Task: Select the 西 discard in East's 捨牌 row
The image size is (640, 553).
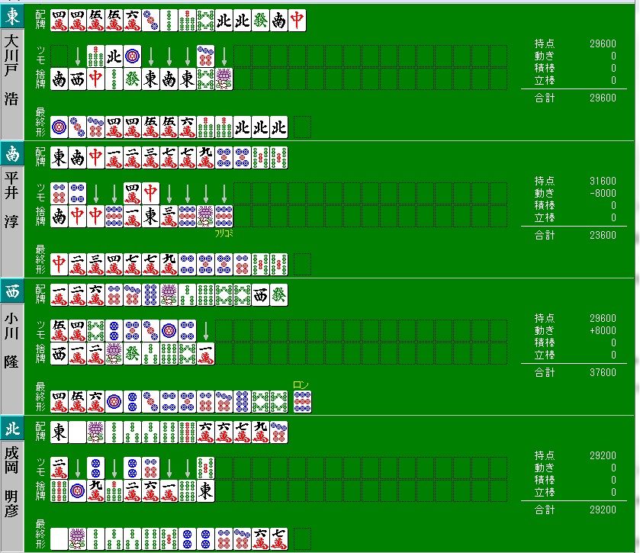Action: 77,79
